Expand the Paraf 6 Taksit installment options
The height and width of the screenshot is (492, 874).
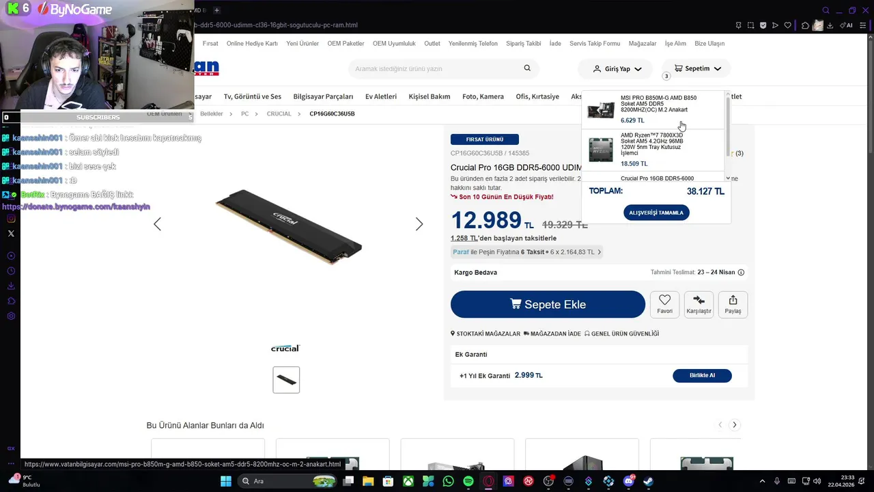(526, 252)
